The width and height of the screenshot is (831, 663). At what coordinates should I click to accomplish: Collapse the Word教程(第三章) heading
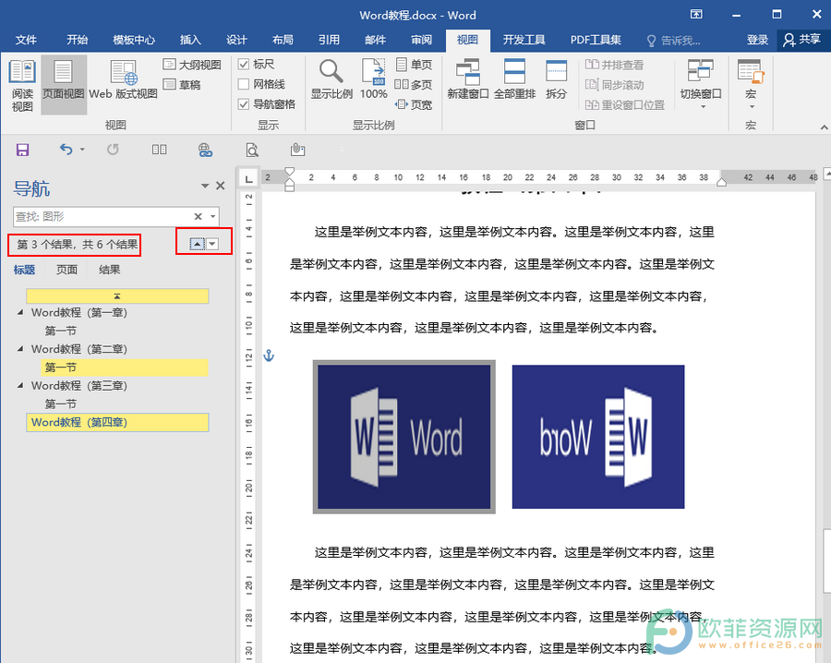coord(20,385)
